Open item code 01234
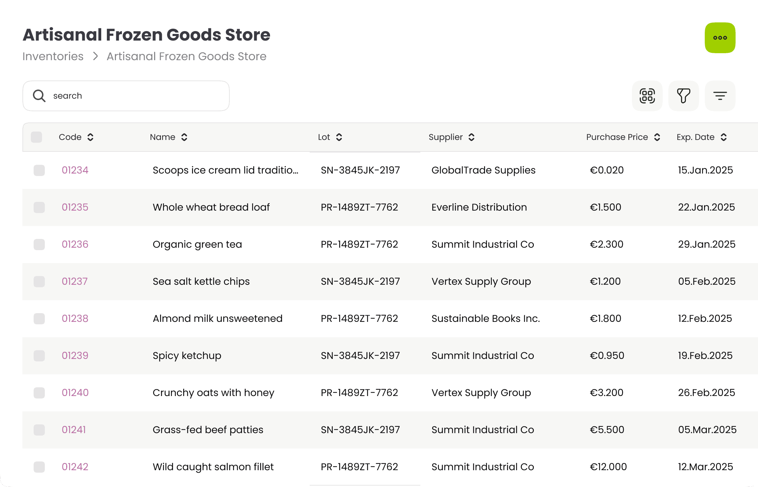758x487 pixels. pos(75,170)
